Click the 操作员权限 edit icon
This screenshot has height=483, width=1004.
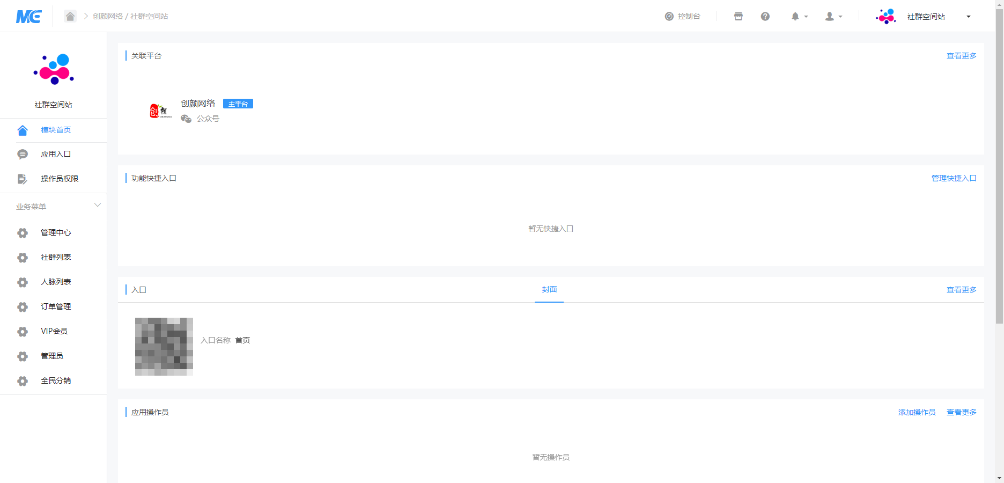(x=22, y=179)
